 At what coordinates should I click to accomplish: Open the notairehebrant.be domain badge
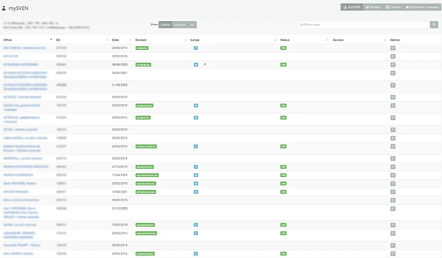click(x=146, y=233)
